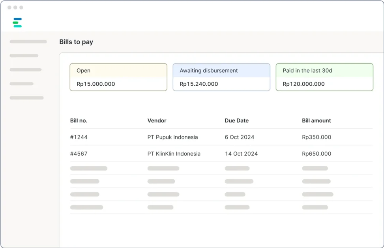The height and width of the screenshot is (248, 384).
Task: Open bill number #1244
Action: tap(79, 137)
